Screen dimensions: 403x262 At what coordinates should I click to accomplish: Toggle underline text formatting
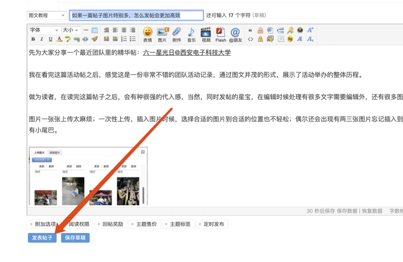pos(50,39)
